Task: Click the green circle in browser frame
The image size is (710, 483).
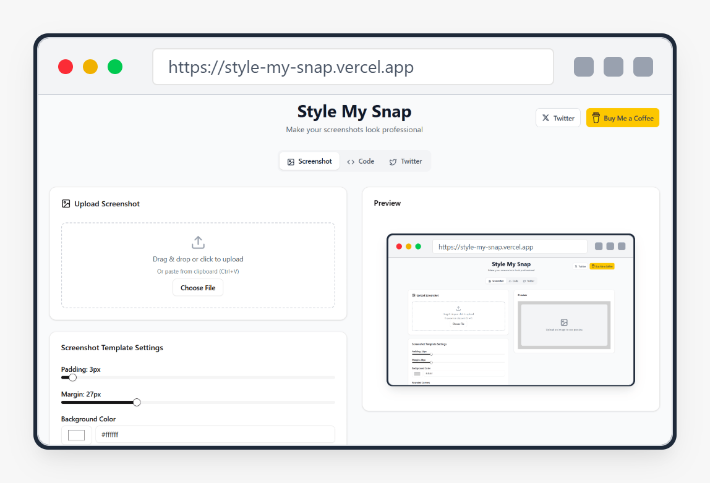Action: coord(115,67)
